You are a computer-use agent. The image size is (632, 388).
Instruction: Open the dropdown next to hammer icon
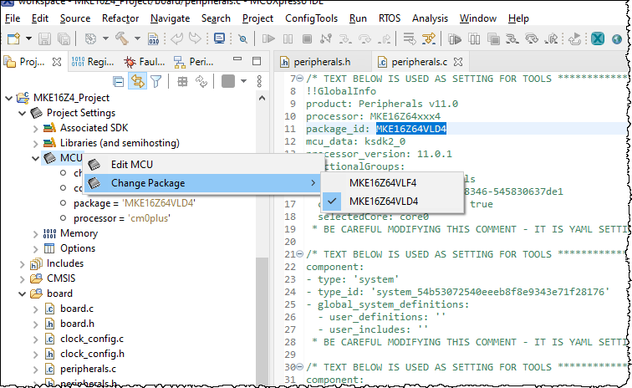point(137,39)
